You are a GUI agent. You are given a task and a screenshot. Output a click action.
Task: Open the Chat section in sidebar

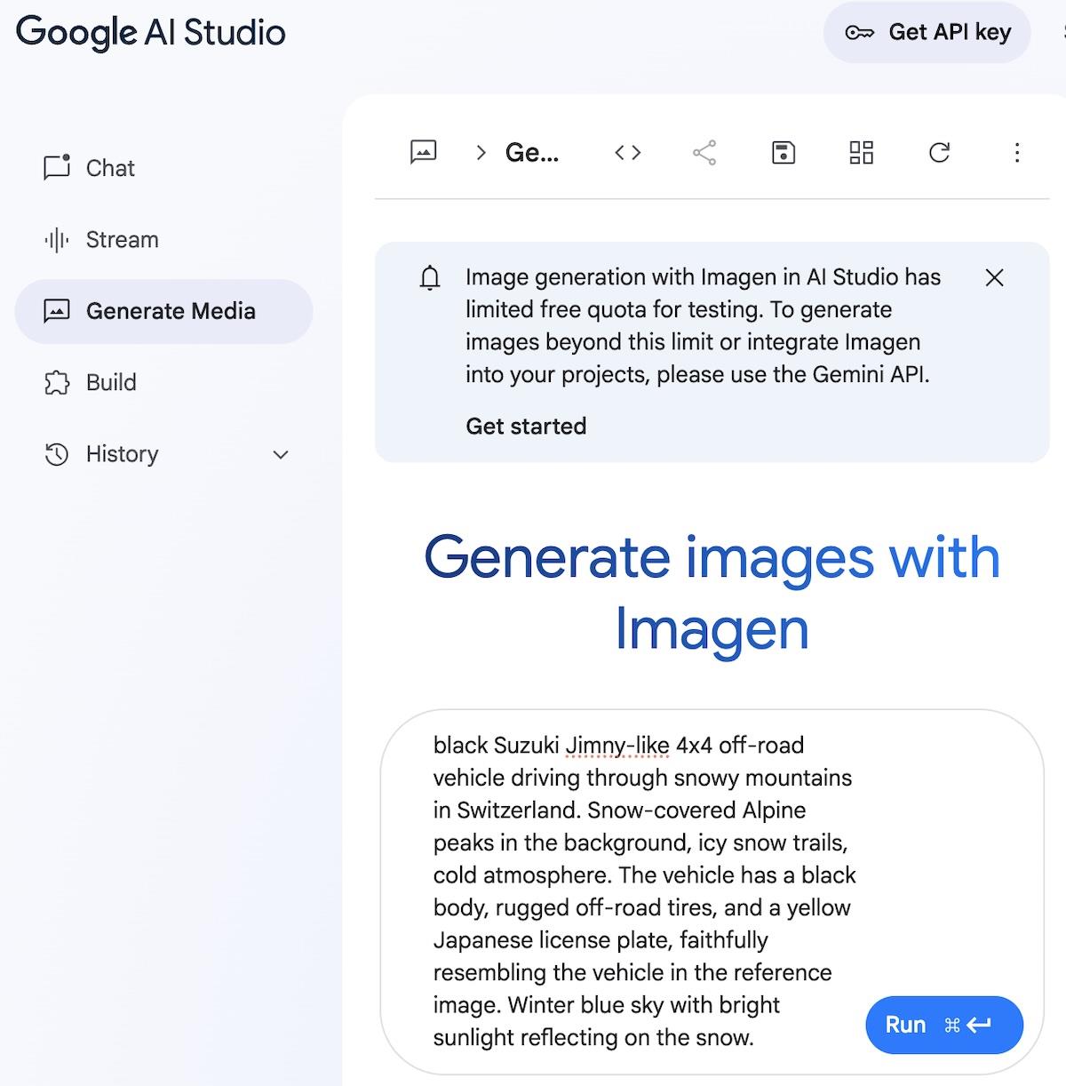(x=163, y=168)
